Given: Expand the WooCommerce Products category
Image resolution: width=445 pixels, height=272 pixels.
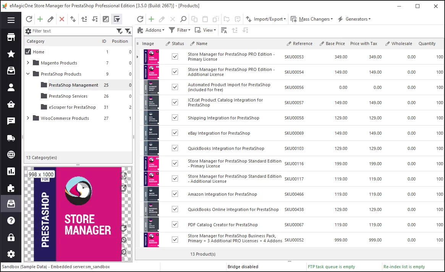Looking at the screenshot, I should coord(28,118).
